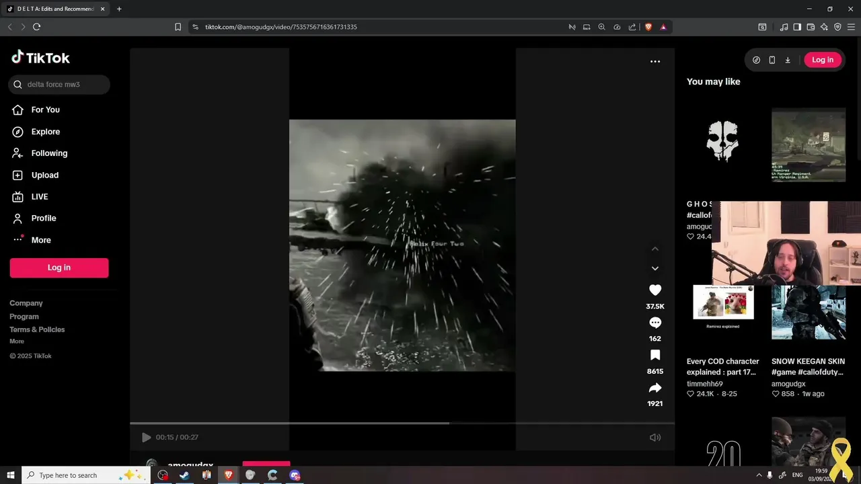Visit amogudgx author under Snow Keegan video

tap(788, 384)
